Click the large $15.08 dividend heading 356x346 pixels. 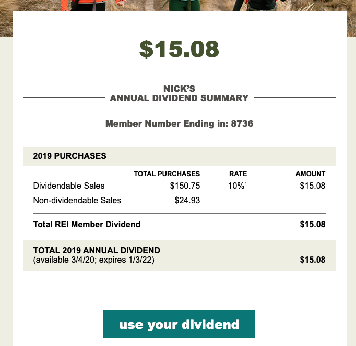click(x=179, y=49)
